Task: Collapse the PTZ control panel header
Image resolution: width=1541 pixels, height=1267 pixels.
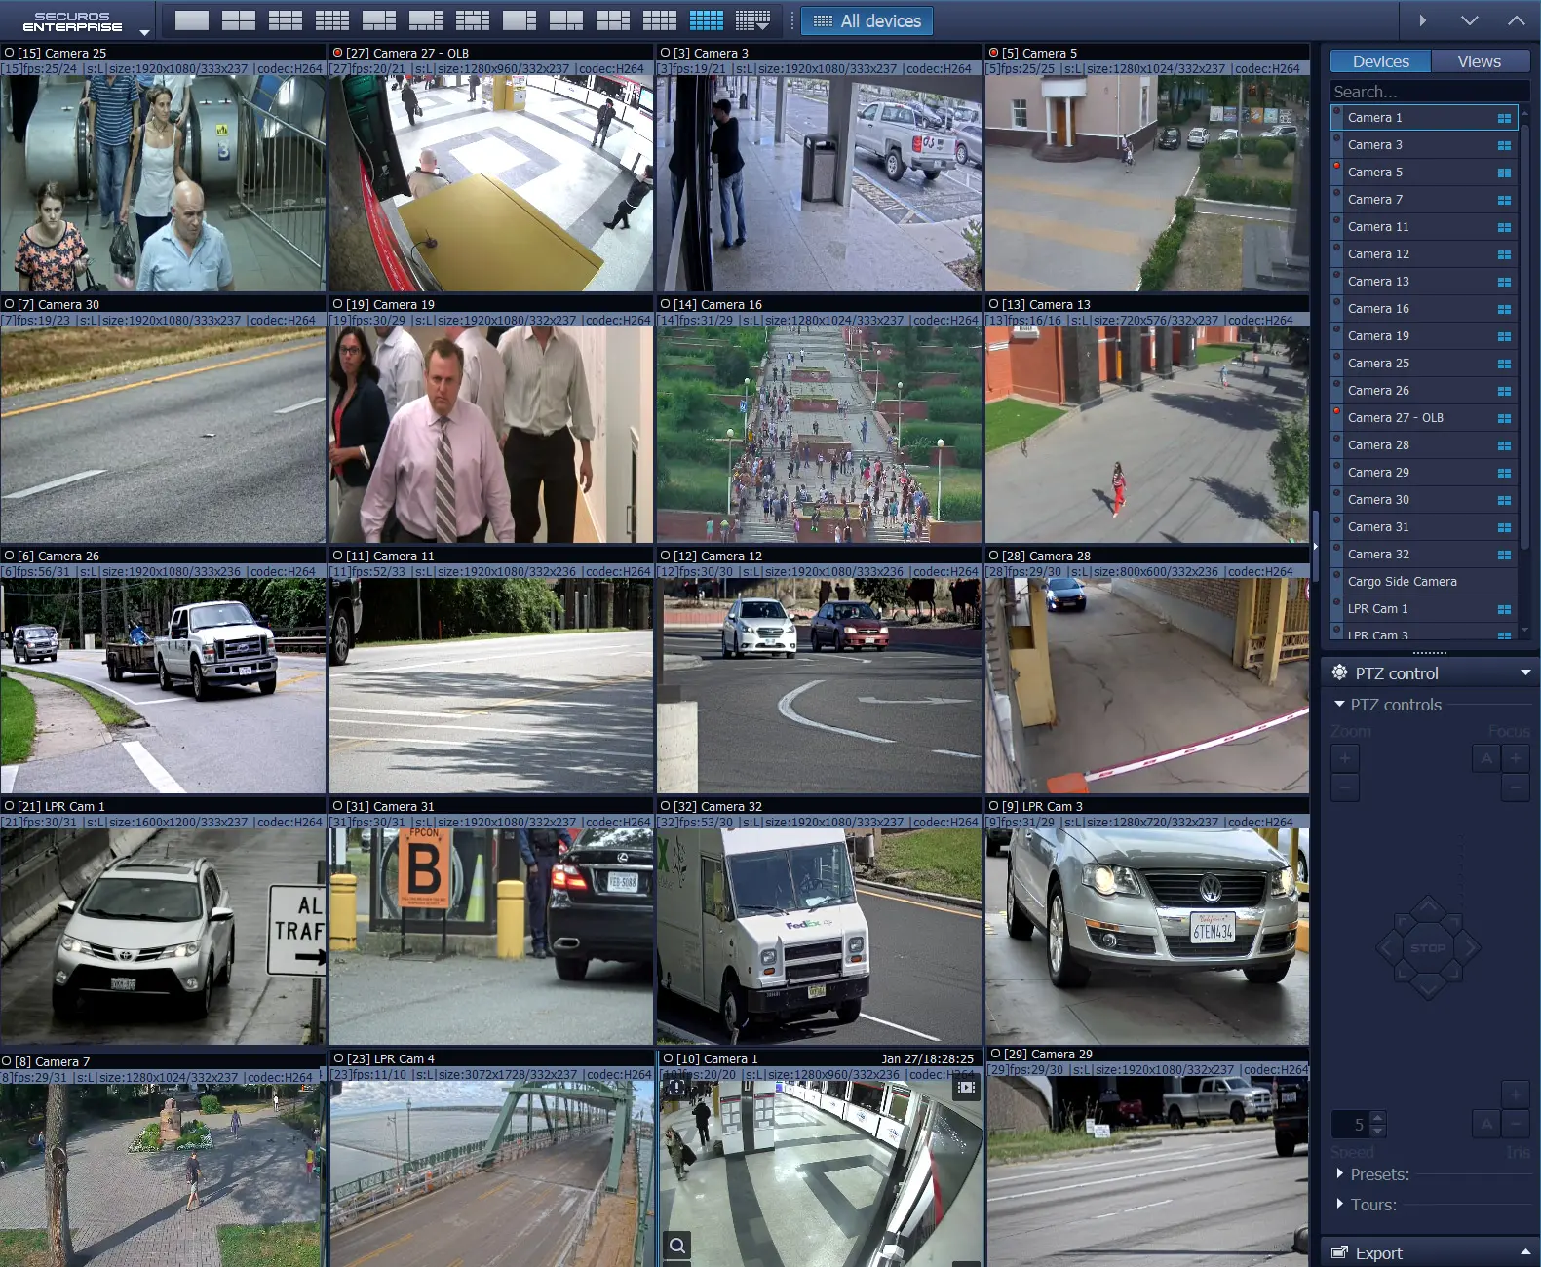Action: 1430,672
